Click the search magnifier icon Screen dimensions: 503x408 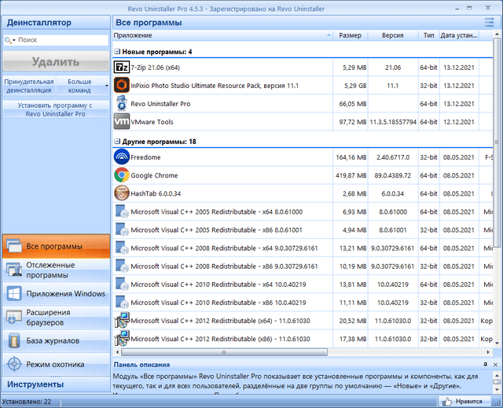coord(8,40)
